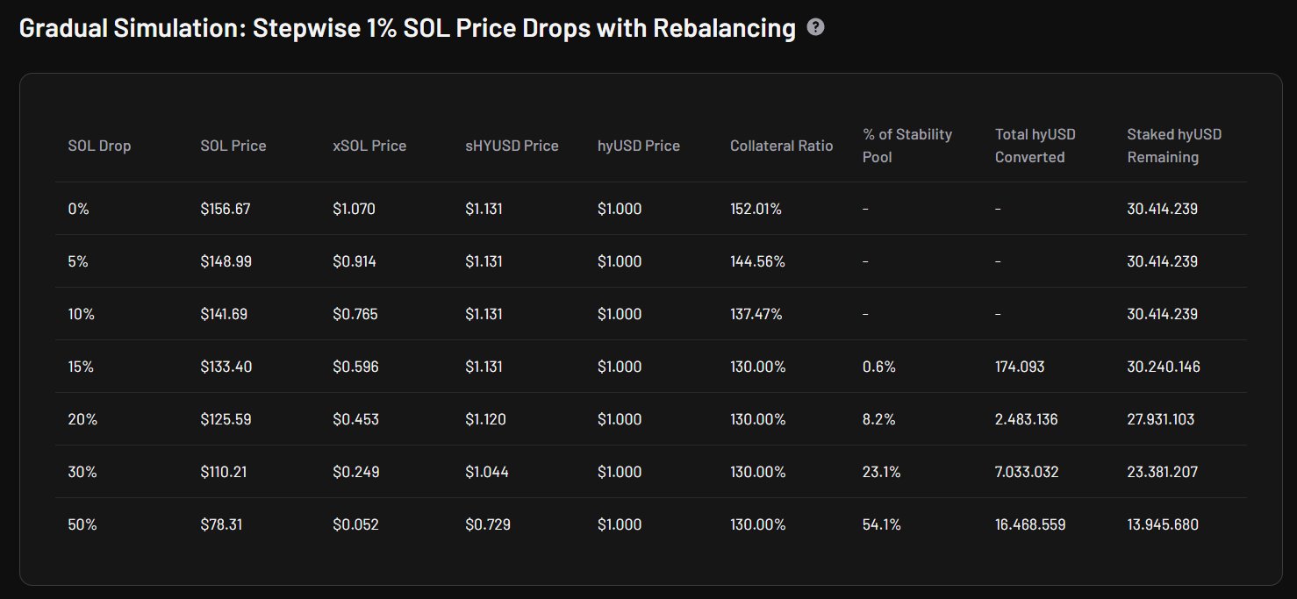
Task: Click the help question mark icon
Action: point(815,28)
